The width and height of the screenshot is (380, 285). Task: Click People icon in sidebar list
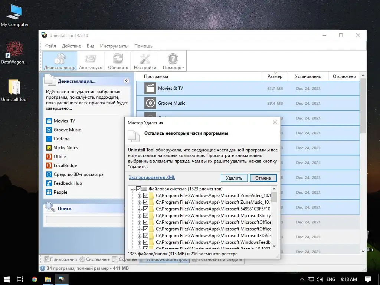pos(49,192)
